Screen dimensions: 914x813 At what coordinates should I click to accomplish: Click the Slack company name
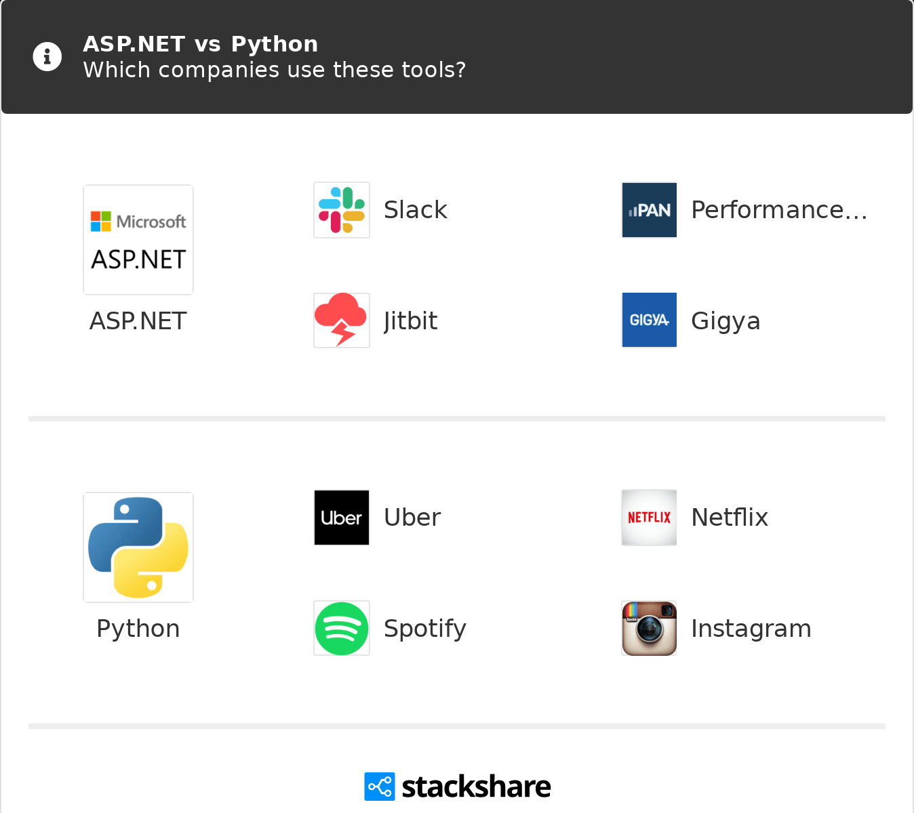(x=416, y=210)
